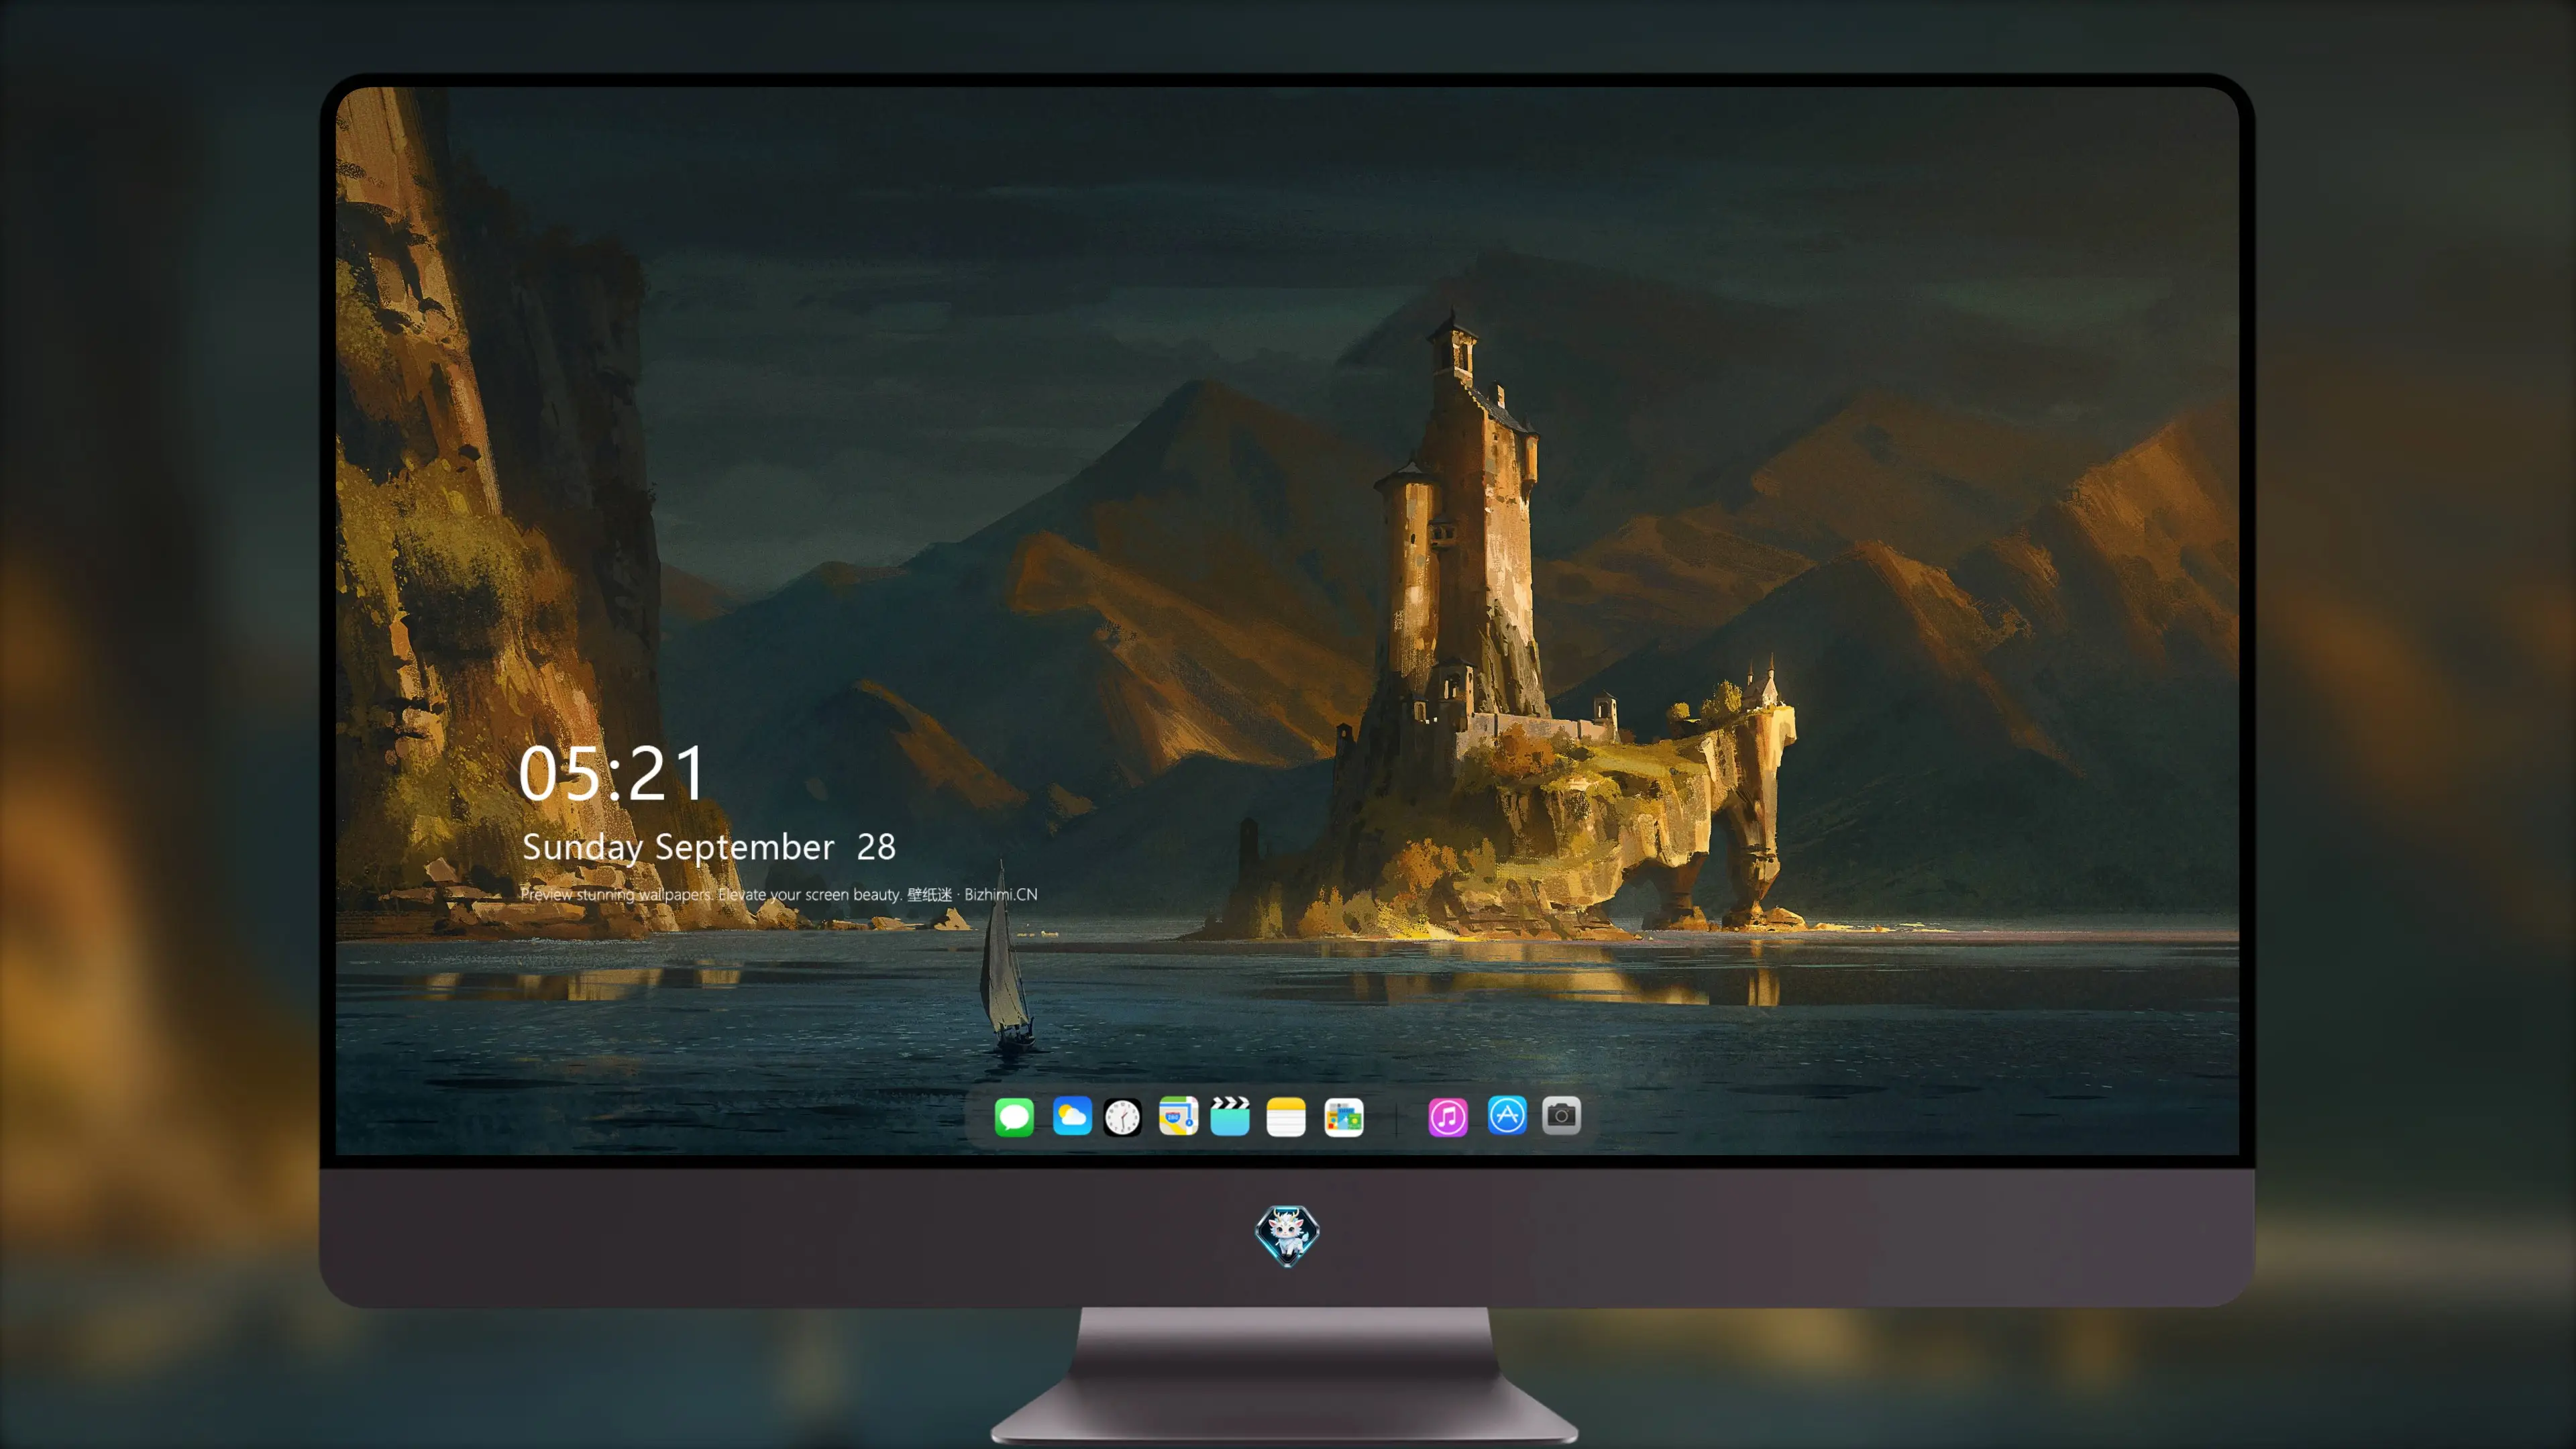2576x1449 pixels.
Task: Launch the Camera app in the dock
Action: [x=1561, y=1115]
